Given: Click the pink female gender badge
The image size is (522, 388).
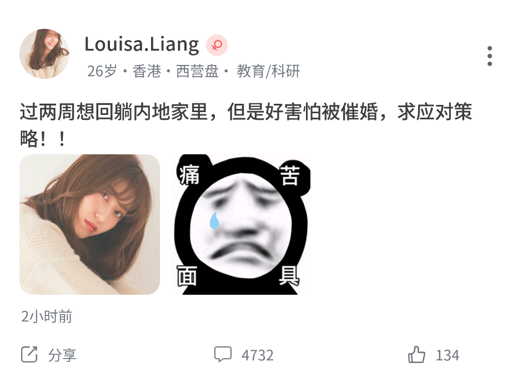Looking at the screenshot, I should coord(217,45).
